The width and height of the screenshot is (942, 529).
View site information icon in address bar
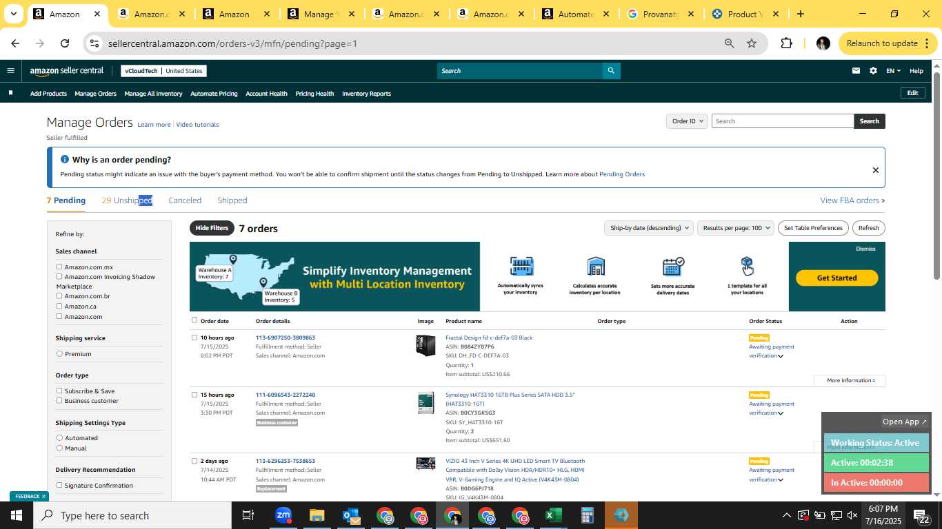94,43
